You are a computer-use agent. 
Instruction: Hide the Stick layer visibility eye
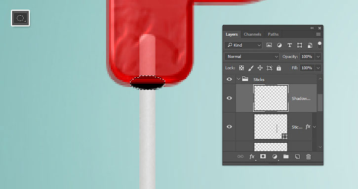(x=229, y=126)
